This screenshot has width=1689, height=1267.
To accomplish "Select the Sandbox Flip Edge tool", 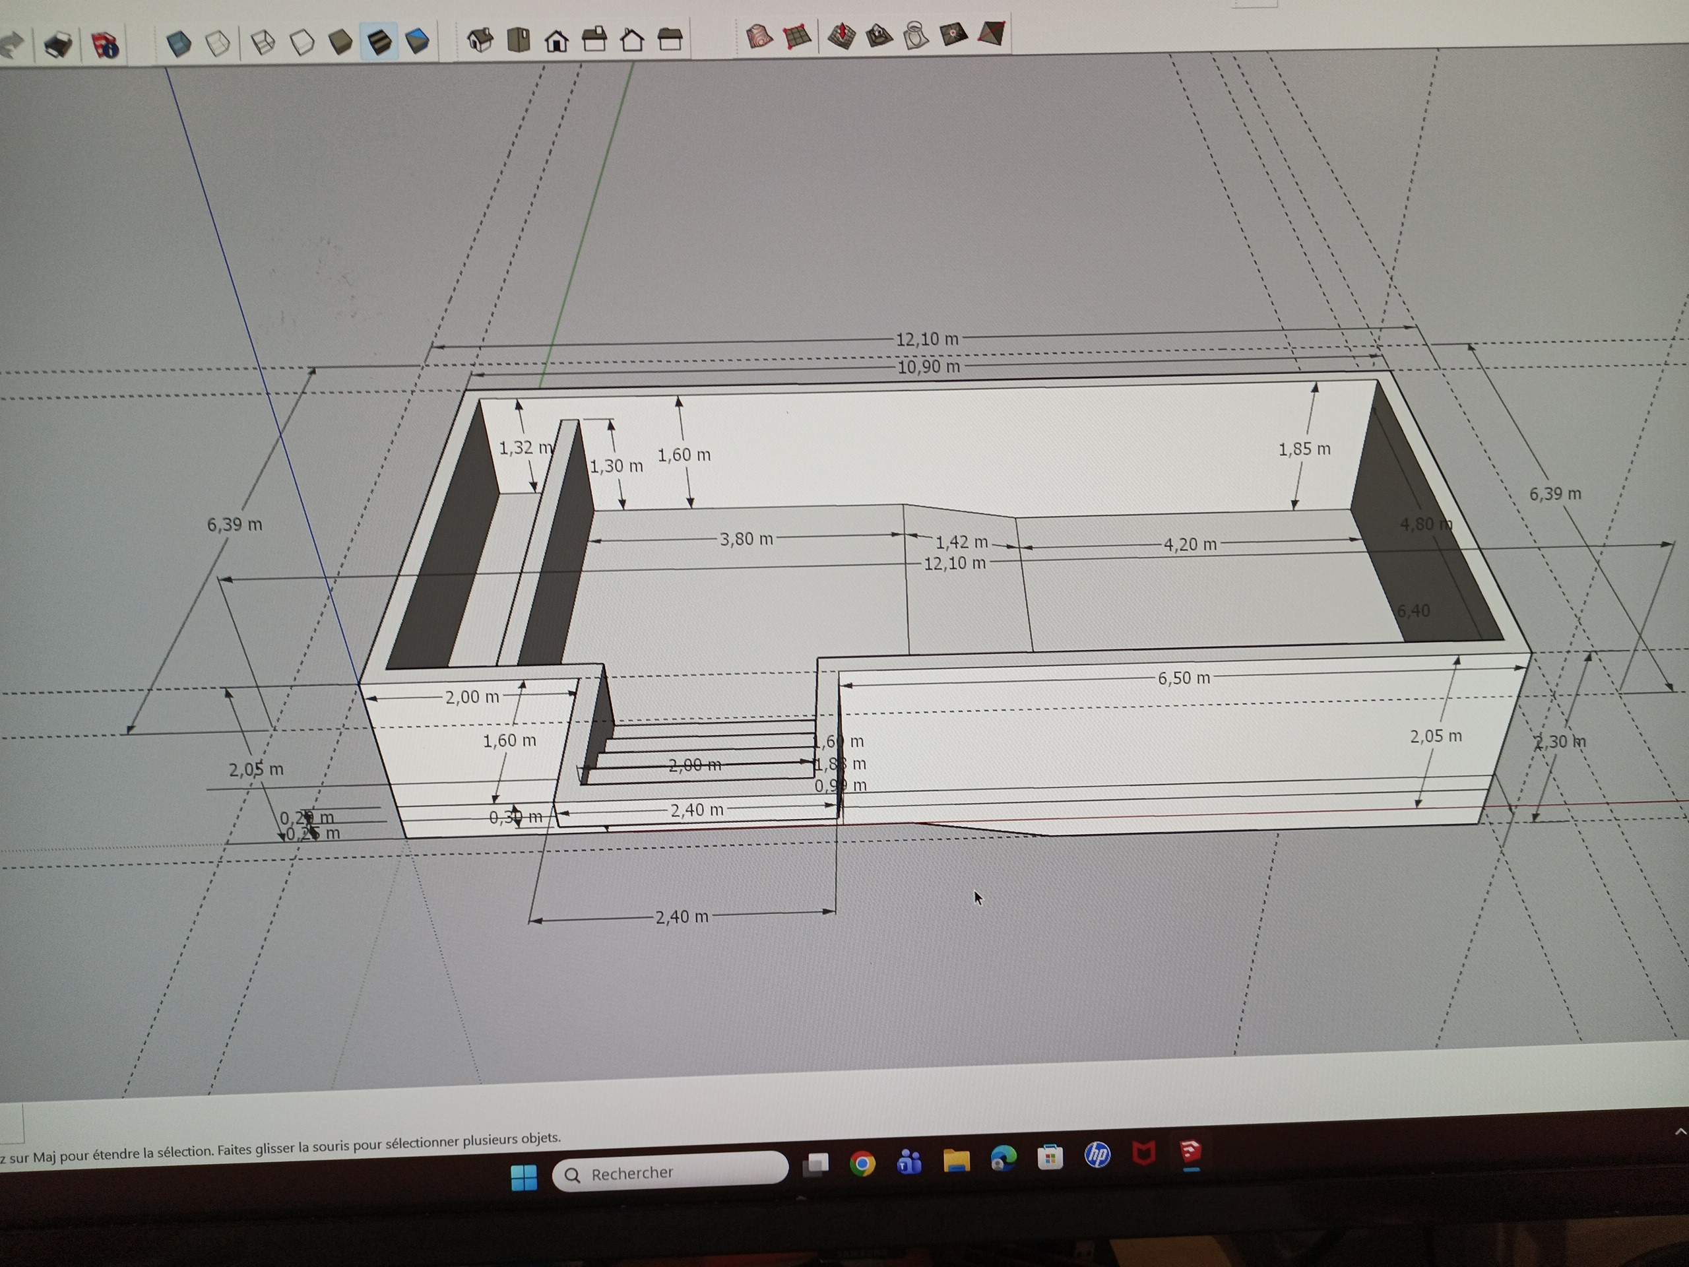I will tap(991, 34).
